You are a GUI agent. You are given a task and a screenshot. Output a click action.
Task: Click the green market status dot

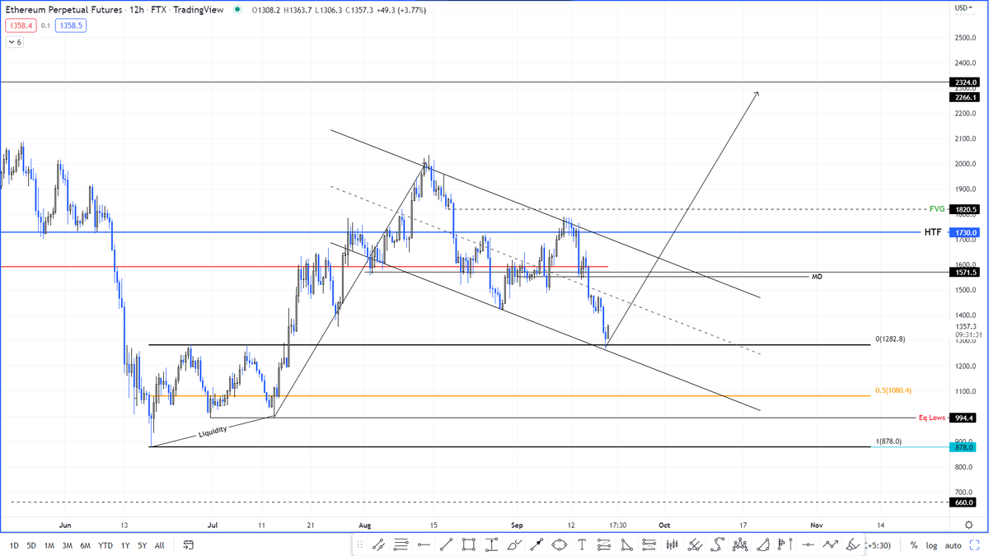pyautogui.click(x=238, y=9)
